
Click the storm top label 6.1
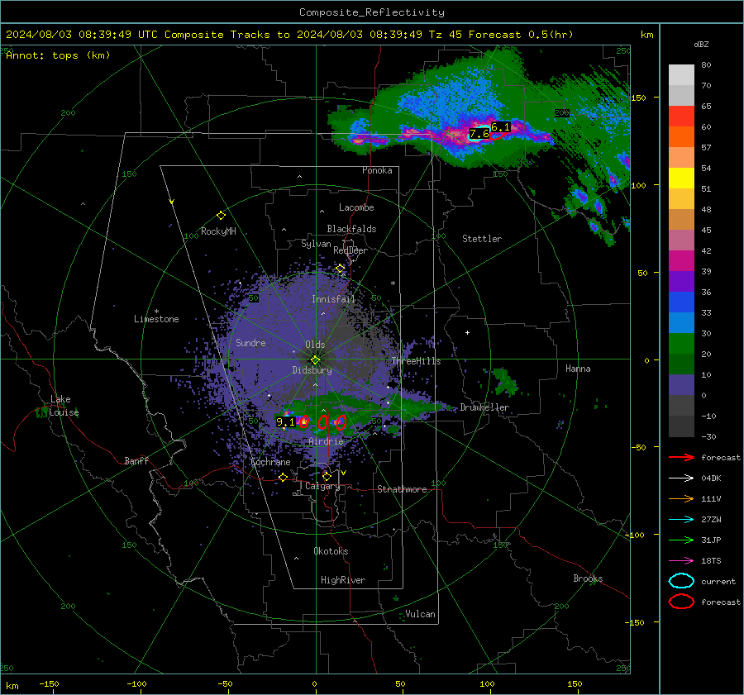[500, 126]
